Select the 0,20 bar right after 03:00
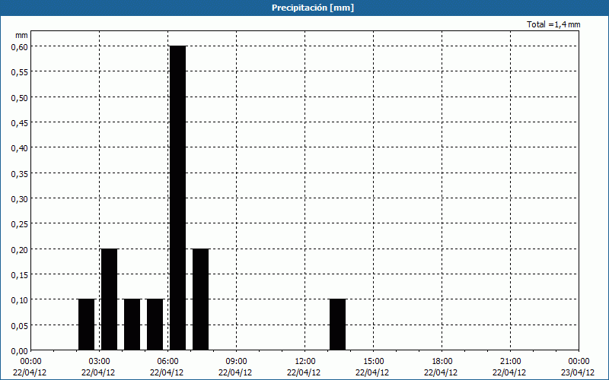This screenshot has width=609, height=380. point(109,299)
